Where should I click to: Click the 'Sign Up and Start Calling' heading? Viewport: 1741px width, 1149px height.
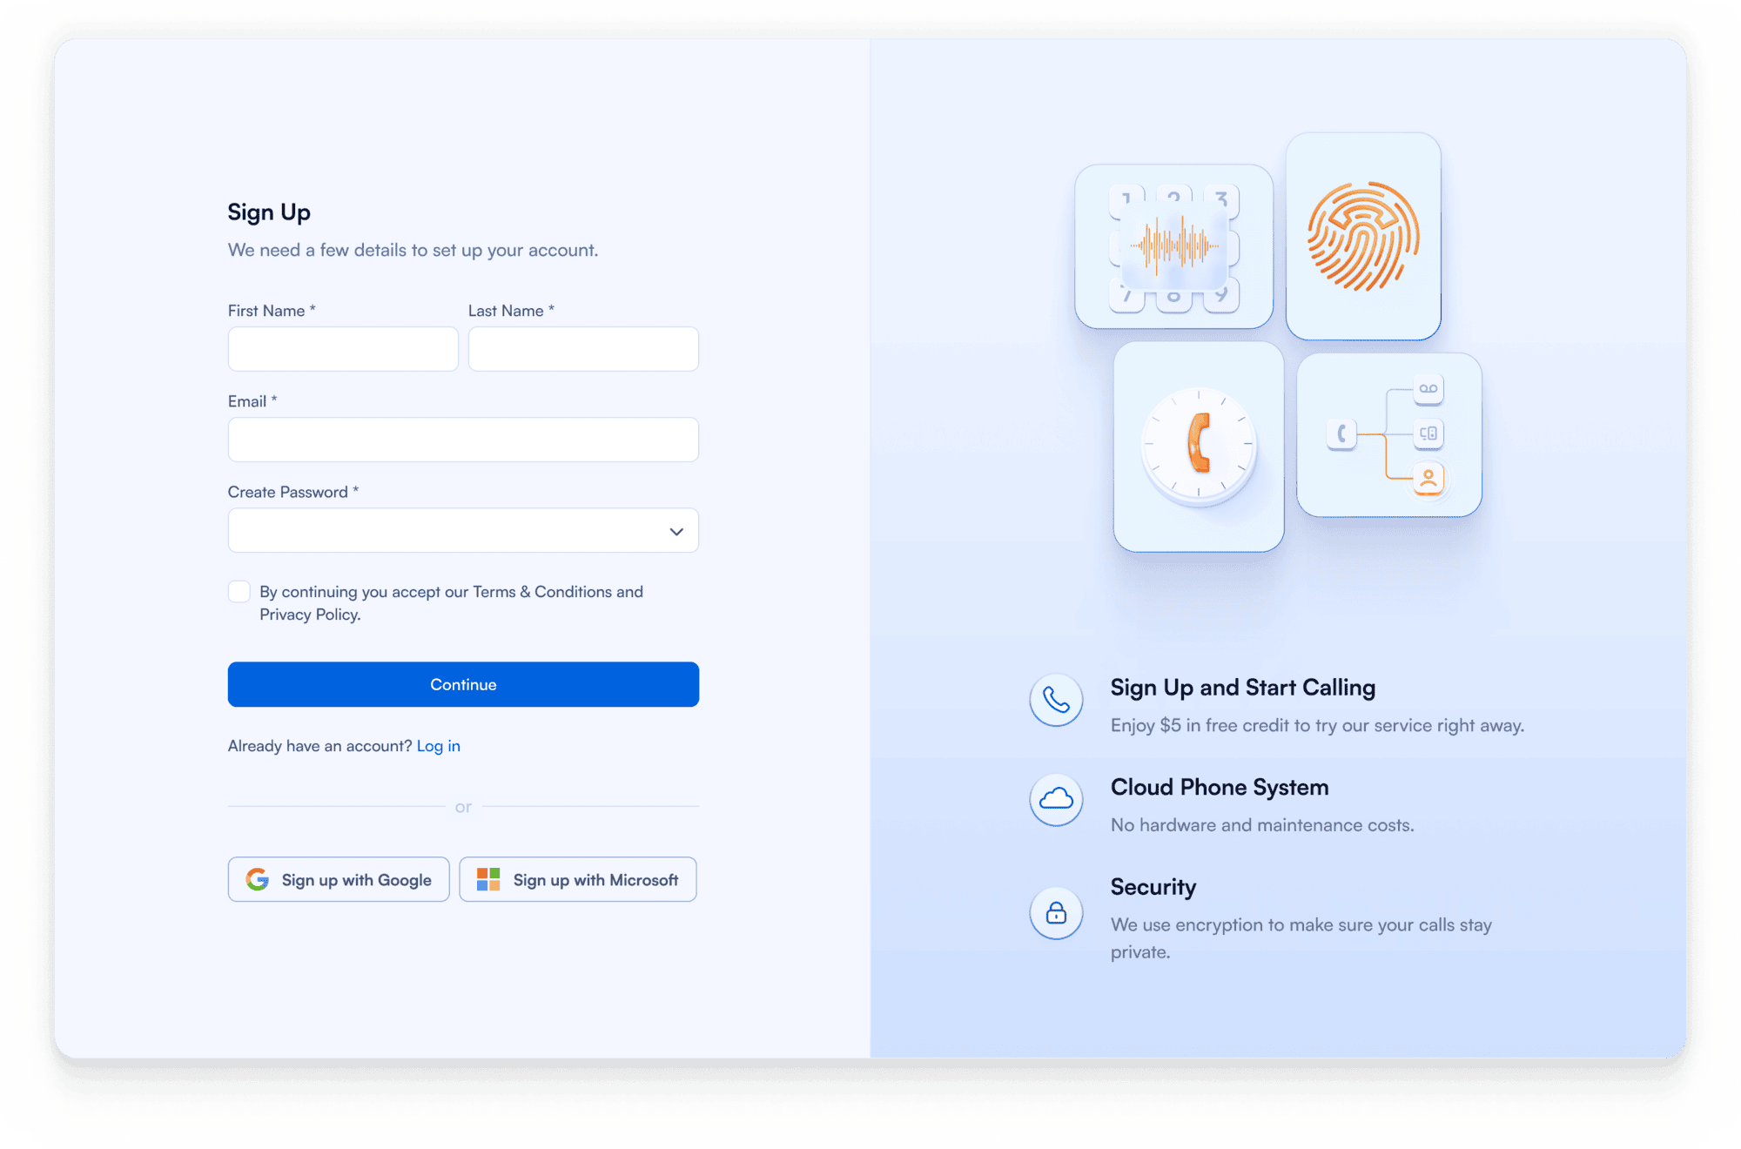point(1243,688)
